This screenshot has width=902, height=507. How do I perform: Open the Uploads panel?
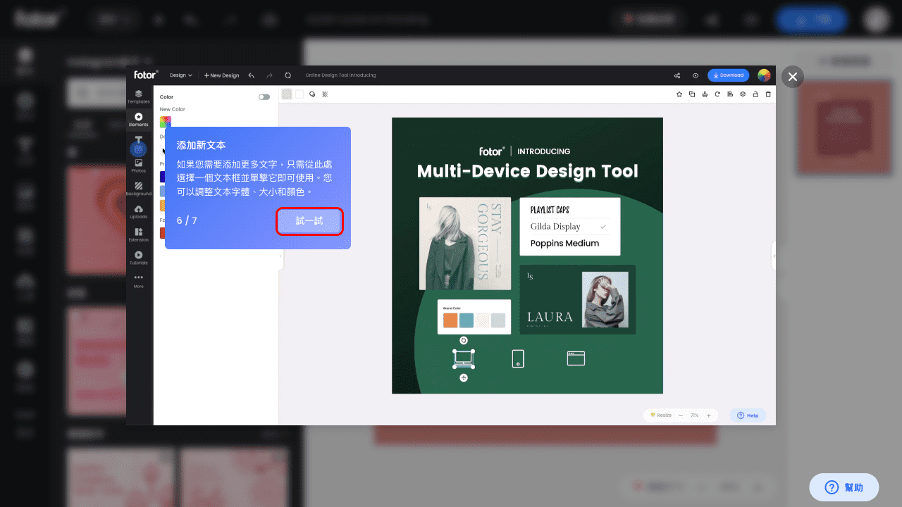click(139, 211)
